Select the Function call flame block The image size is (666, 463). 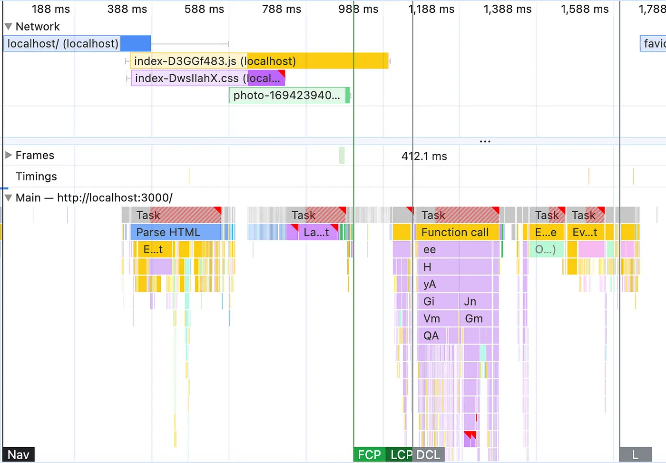coord(457,232)
